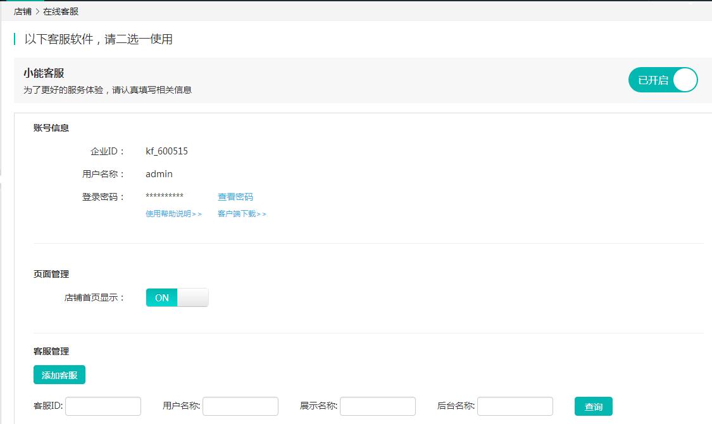
Task: Click the 查询 search button
Action: click(x=593, y=407)
